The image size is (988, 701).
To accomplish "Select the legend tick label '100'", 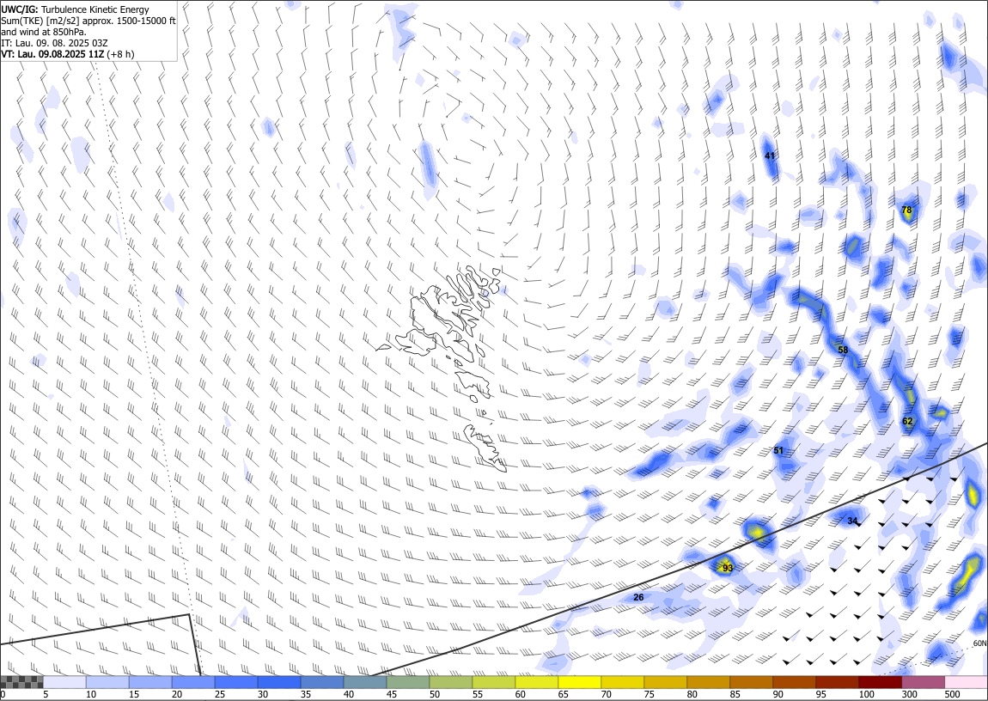I will 866,694.
